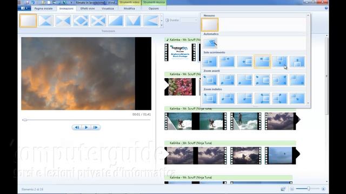
Task: Choose third Solo scorrimento effect panning left
Action: click(245, 61)
